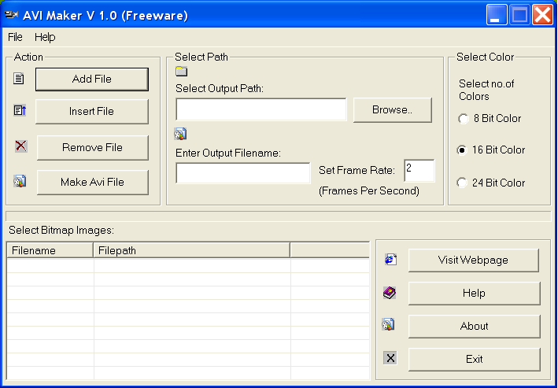This screenshot has height=388, width=558.
Task: Click the browser icon beside Visit Webpage
Action: tap(390, 260)
